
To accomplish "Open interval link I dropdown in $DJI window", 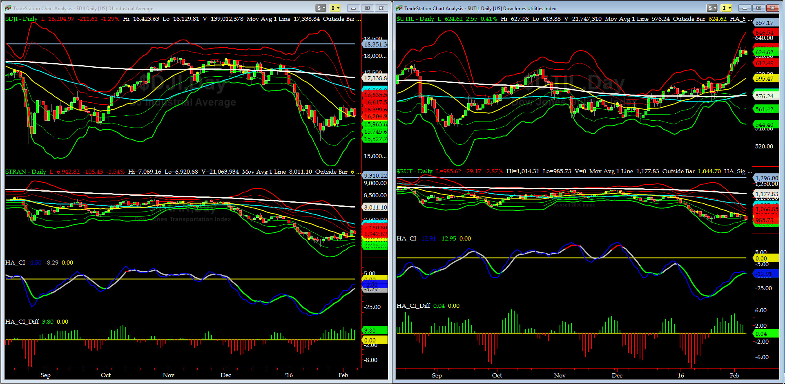I will coord(335,8).
